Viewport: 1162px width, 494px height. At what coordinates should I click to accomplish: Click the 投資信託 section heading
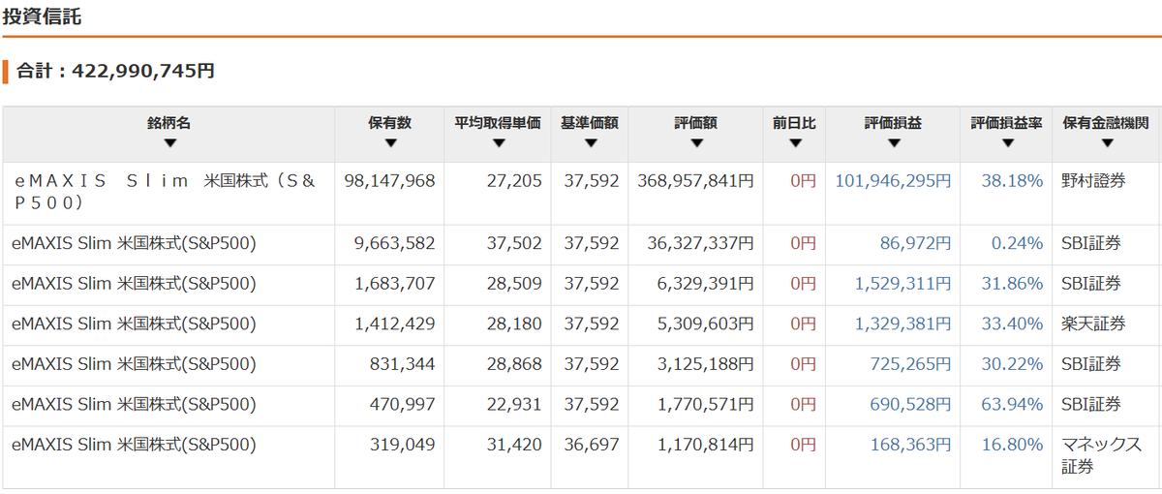[42, 15]
